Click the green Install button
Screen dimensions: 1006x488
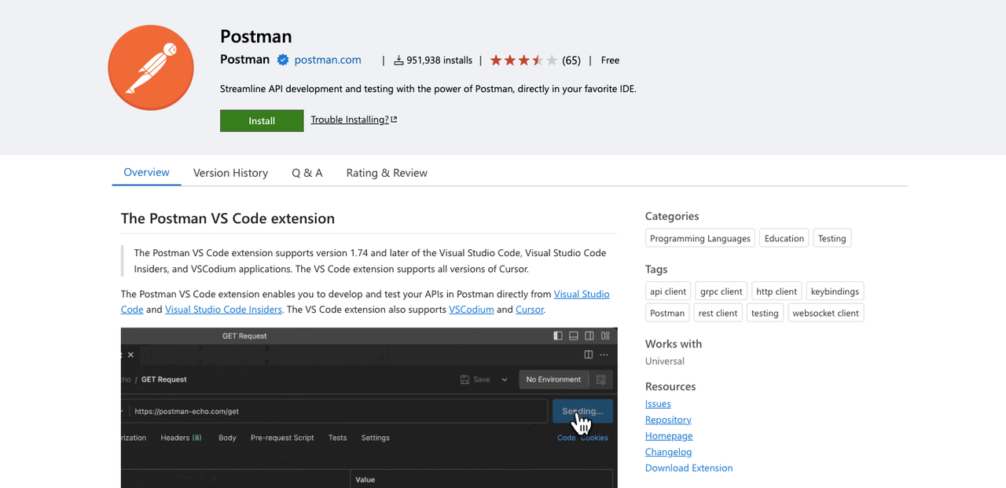tap(262, 120)
